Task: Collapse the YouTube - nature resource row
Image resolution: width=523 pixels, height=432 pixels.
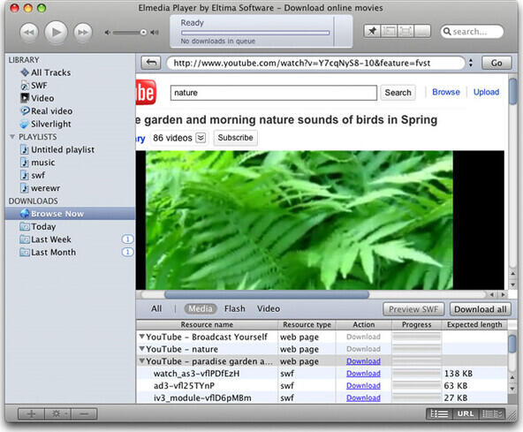Action: (x=142, y=349)
